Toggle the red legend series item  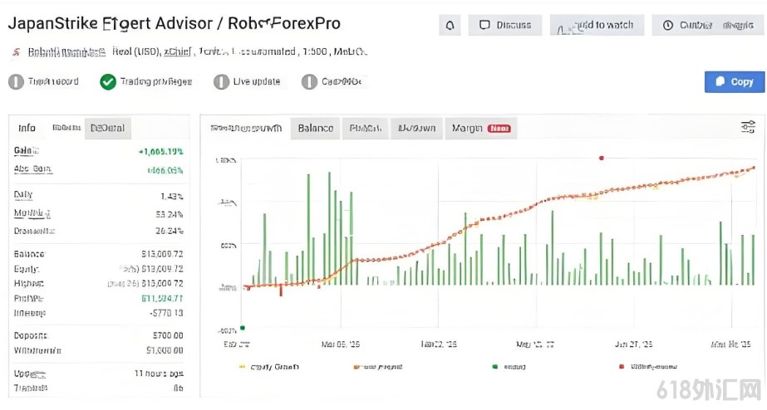tap(648, 367)
